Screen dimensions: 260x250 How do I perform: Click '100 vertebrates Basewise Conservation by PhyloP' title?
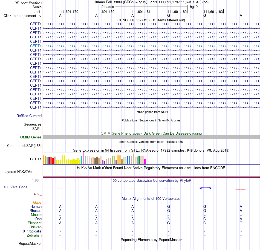[151, 181]
